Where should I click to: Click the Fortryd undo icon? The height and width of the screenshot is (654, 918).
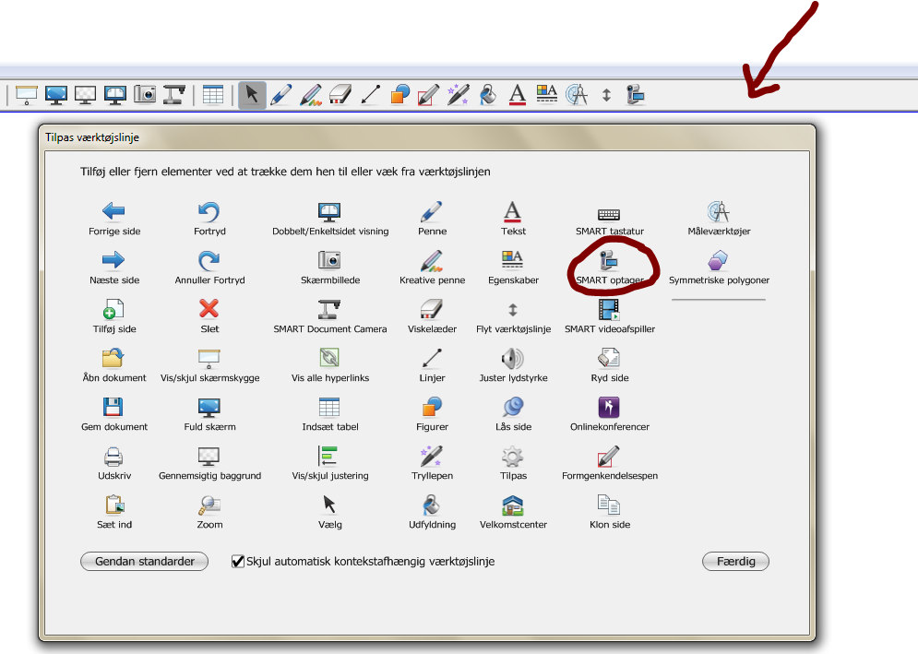pos(209,211)
